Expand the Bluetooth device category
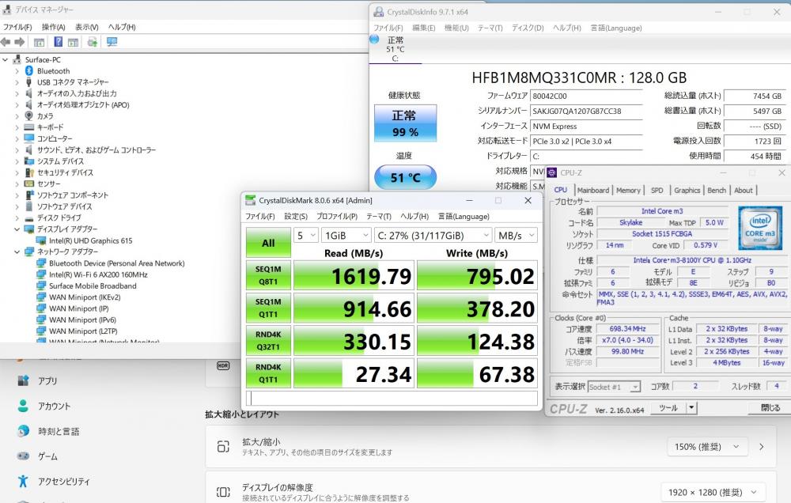Image resolution: width=791 pixels, height=503 pixels. (17, 71)
